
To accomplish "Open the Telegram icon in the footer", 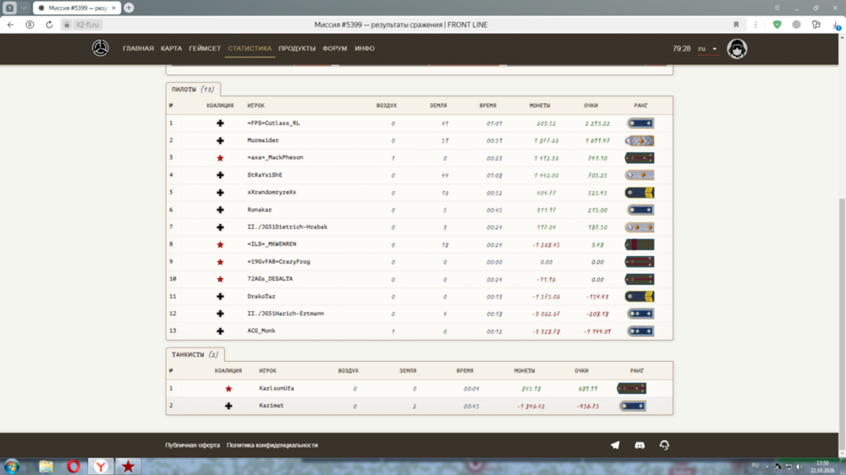I will click(615, 445).
